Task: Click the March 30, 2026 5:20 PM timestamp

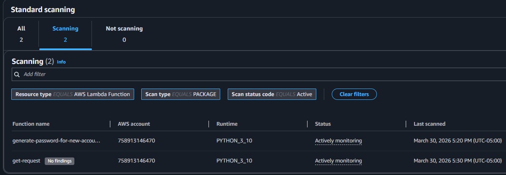Action: pos(458,141)
